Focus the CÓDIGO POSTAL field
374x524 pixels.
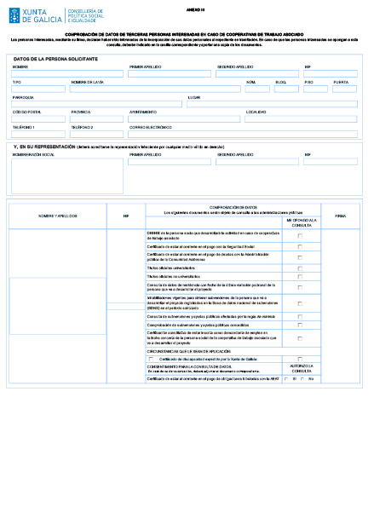tap(38, 119)
